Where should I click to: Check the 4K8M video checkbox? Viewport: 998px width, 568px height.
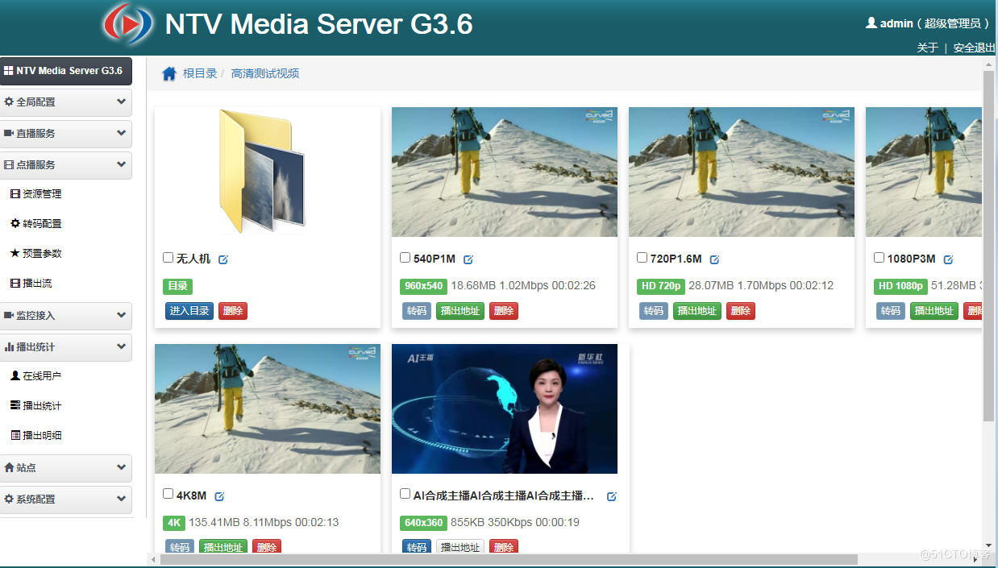pos(168,494)
